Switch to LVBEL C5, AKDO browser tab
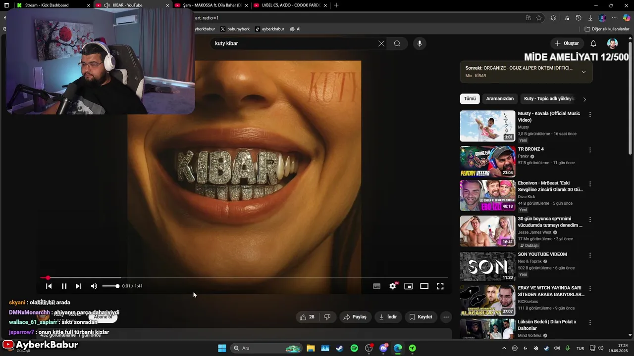Screen dimensions: 634x356 pos(291,5)
